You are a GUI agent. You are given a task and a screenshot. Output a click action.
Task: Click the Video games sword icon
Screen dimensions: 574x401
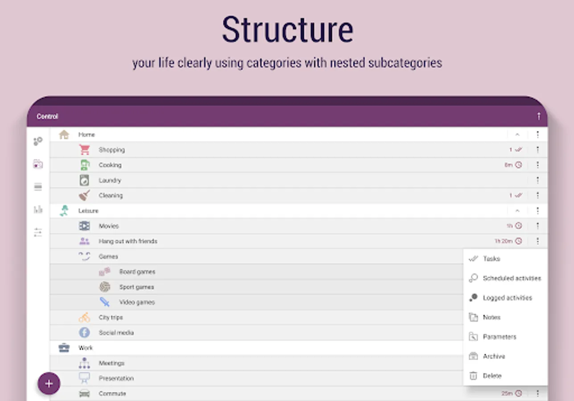(105, 302)
